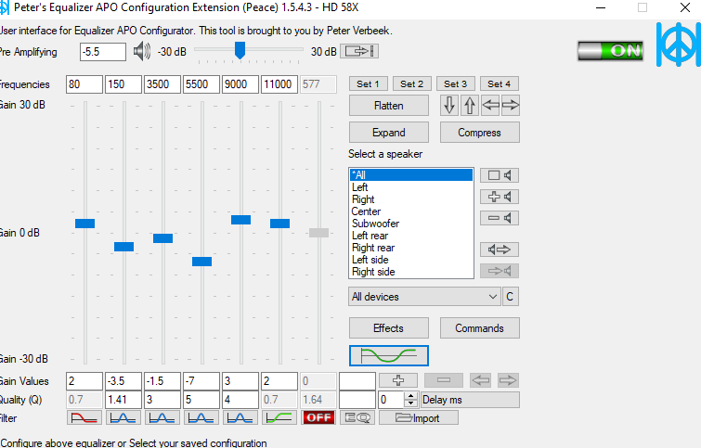Toggle the green ON power switch

(610, 51)
